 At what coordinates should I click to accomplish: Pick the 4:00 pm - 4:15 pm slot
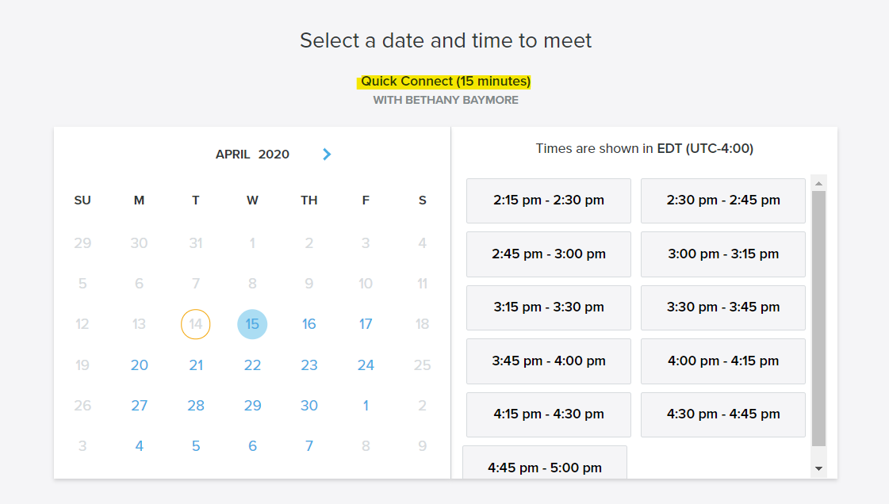pyautogui.click(x=722, y=361)
